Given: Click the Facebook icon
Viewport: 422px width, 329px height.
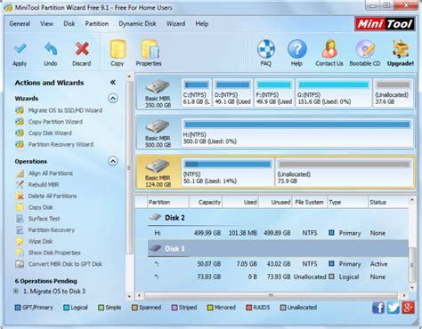Looking at the screenshot, I should (x=378, y=308).
